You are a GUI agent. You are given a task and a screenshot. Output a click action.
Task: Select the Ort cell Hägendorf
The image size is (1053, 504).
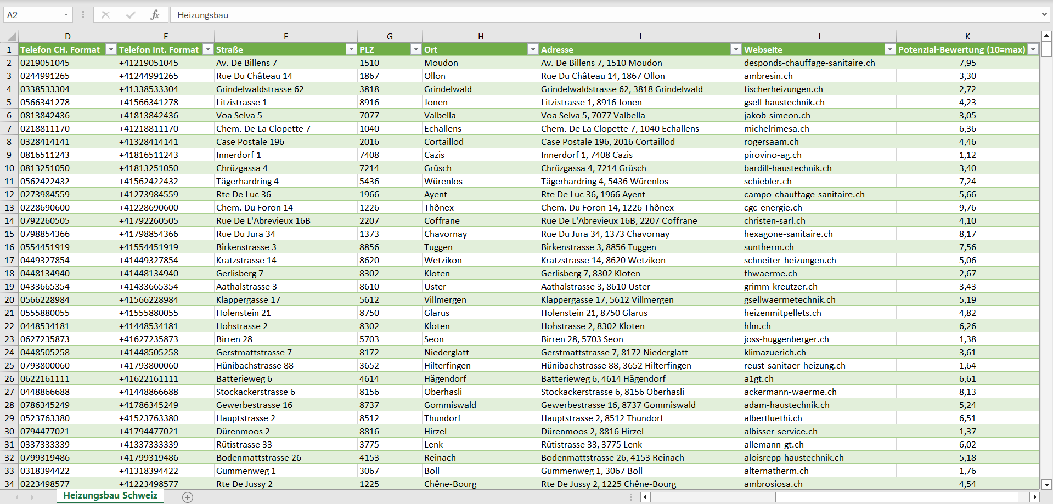click(481, 378)
